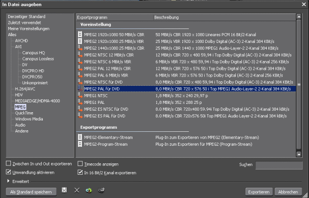Select MPEG2 ES PAL für DVD preset name
The height and width of the screenshot is (198, 309).
[104, 116]
